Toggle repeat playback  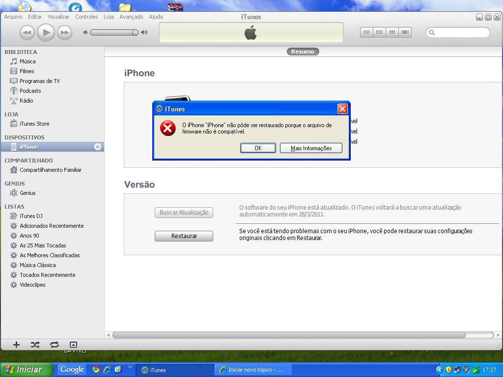point(54,345)
